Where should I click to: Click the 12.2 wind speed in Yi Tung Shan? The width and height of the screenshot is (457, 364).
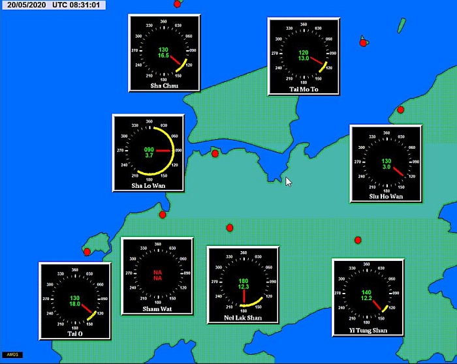[366, 298]
